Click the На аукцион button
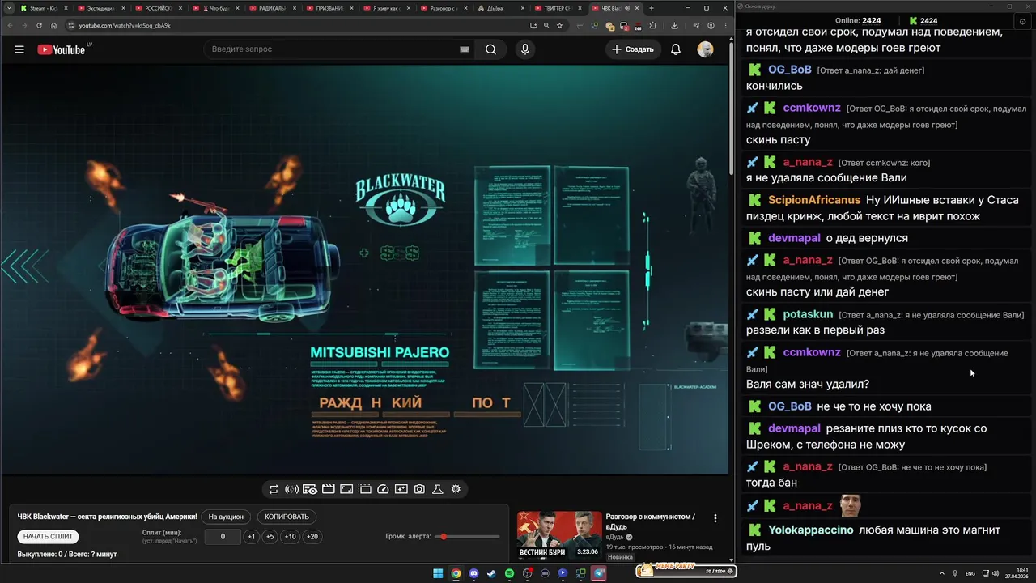Image resolution: width=1036 pixels, height=583 pixels. point(226,517)
